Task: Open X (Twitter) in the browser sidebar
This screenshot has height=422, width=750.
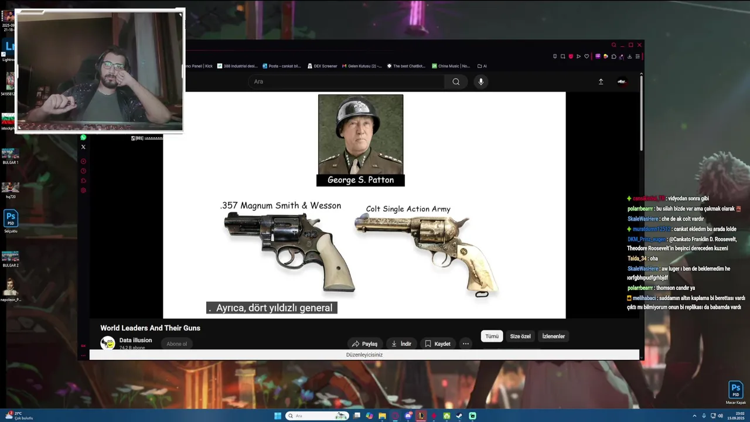Action: (83, 147)
